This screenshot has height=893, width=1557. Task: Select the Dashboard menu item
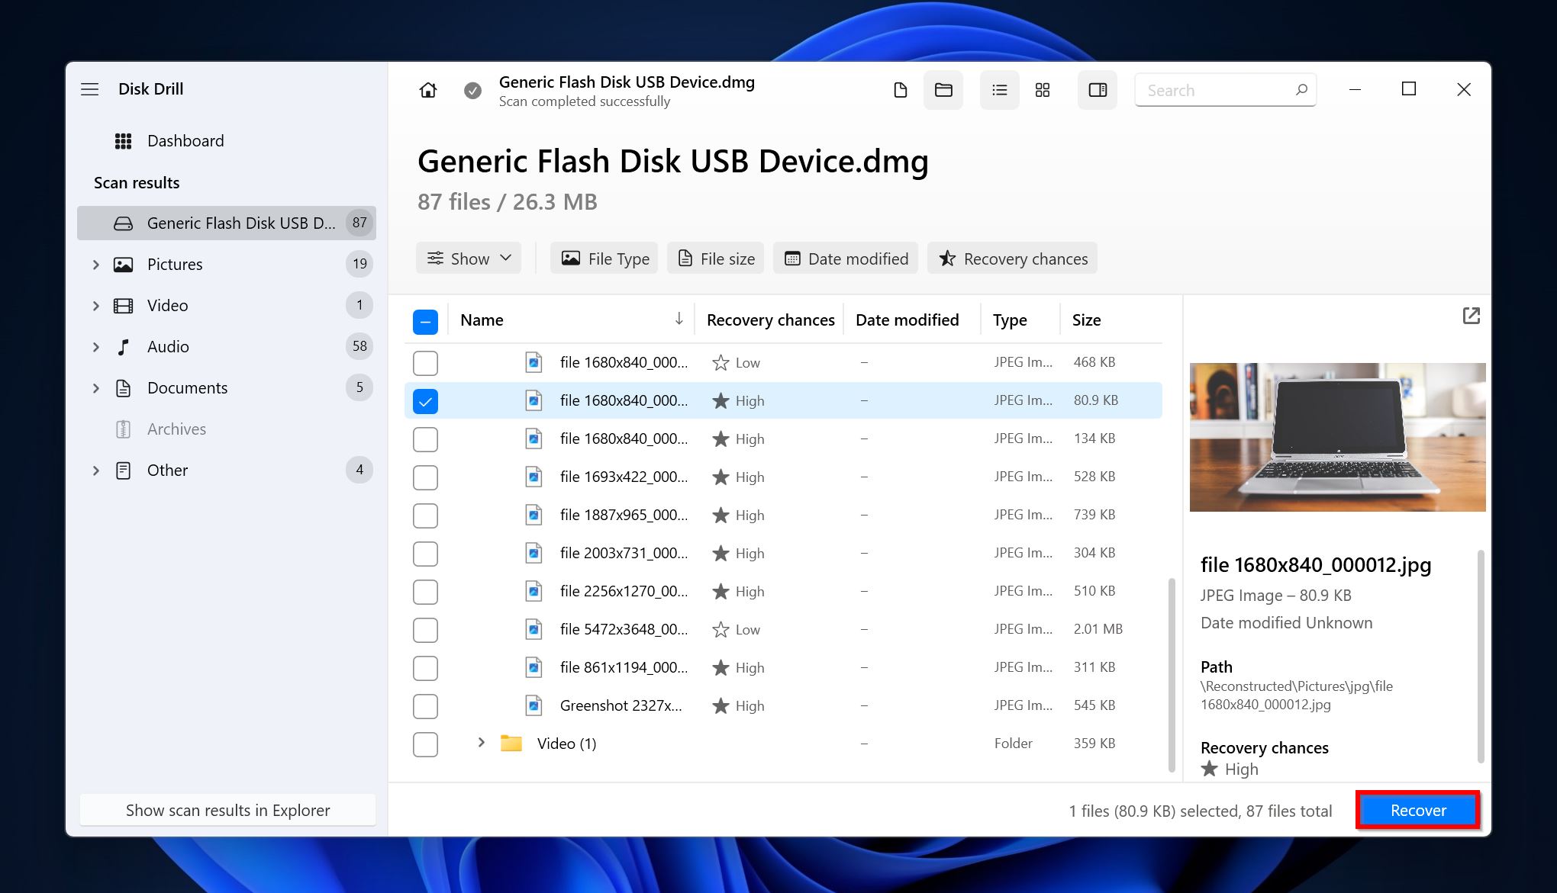tap(185, 140)
